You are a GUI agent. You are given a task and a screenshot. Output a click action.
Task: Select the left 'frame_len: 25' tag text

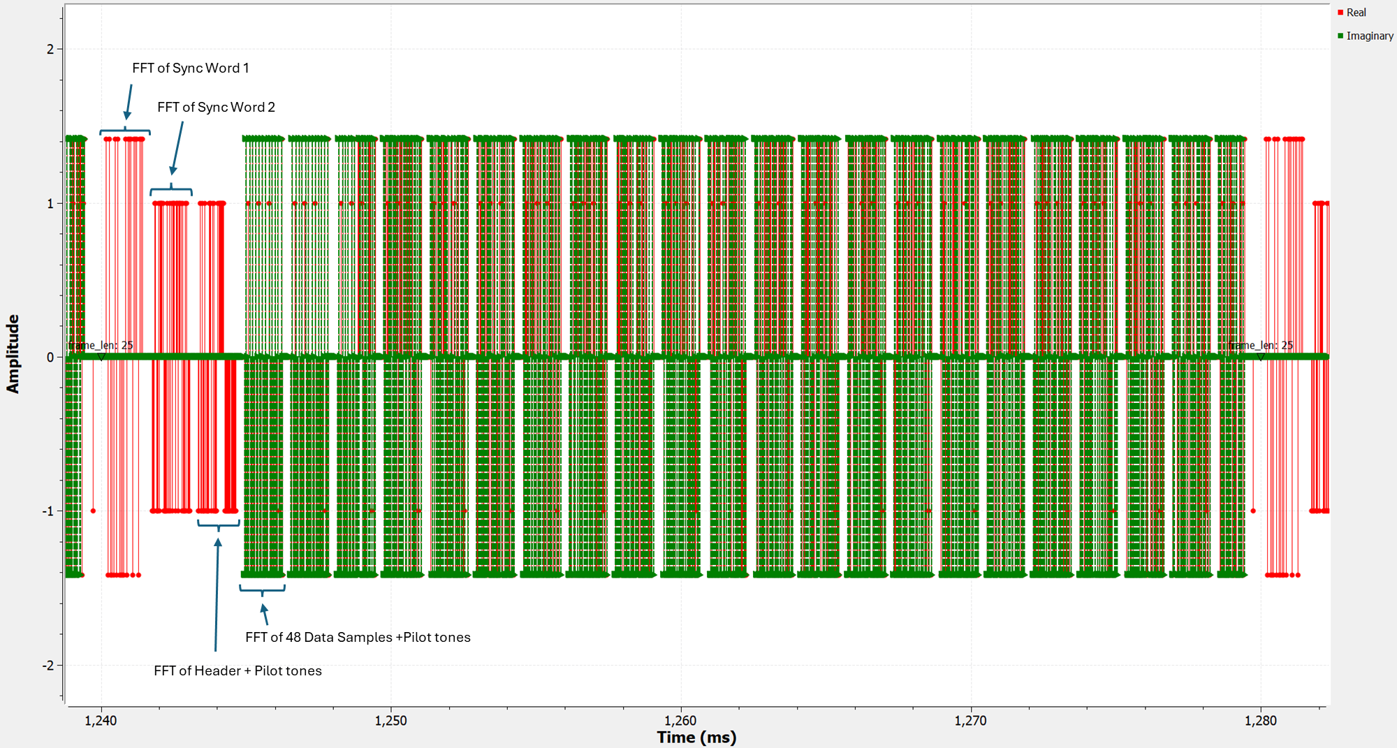101,345
